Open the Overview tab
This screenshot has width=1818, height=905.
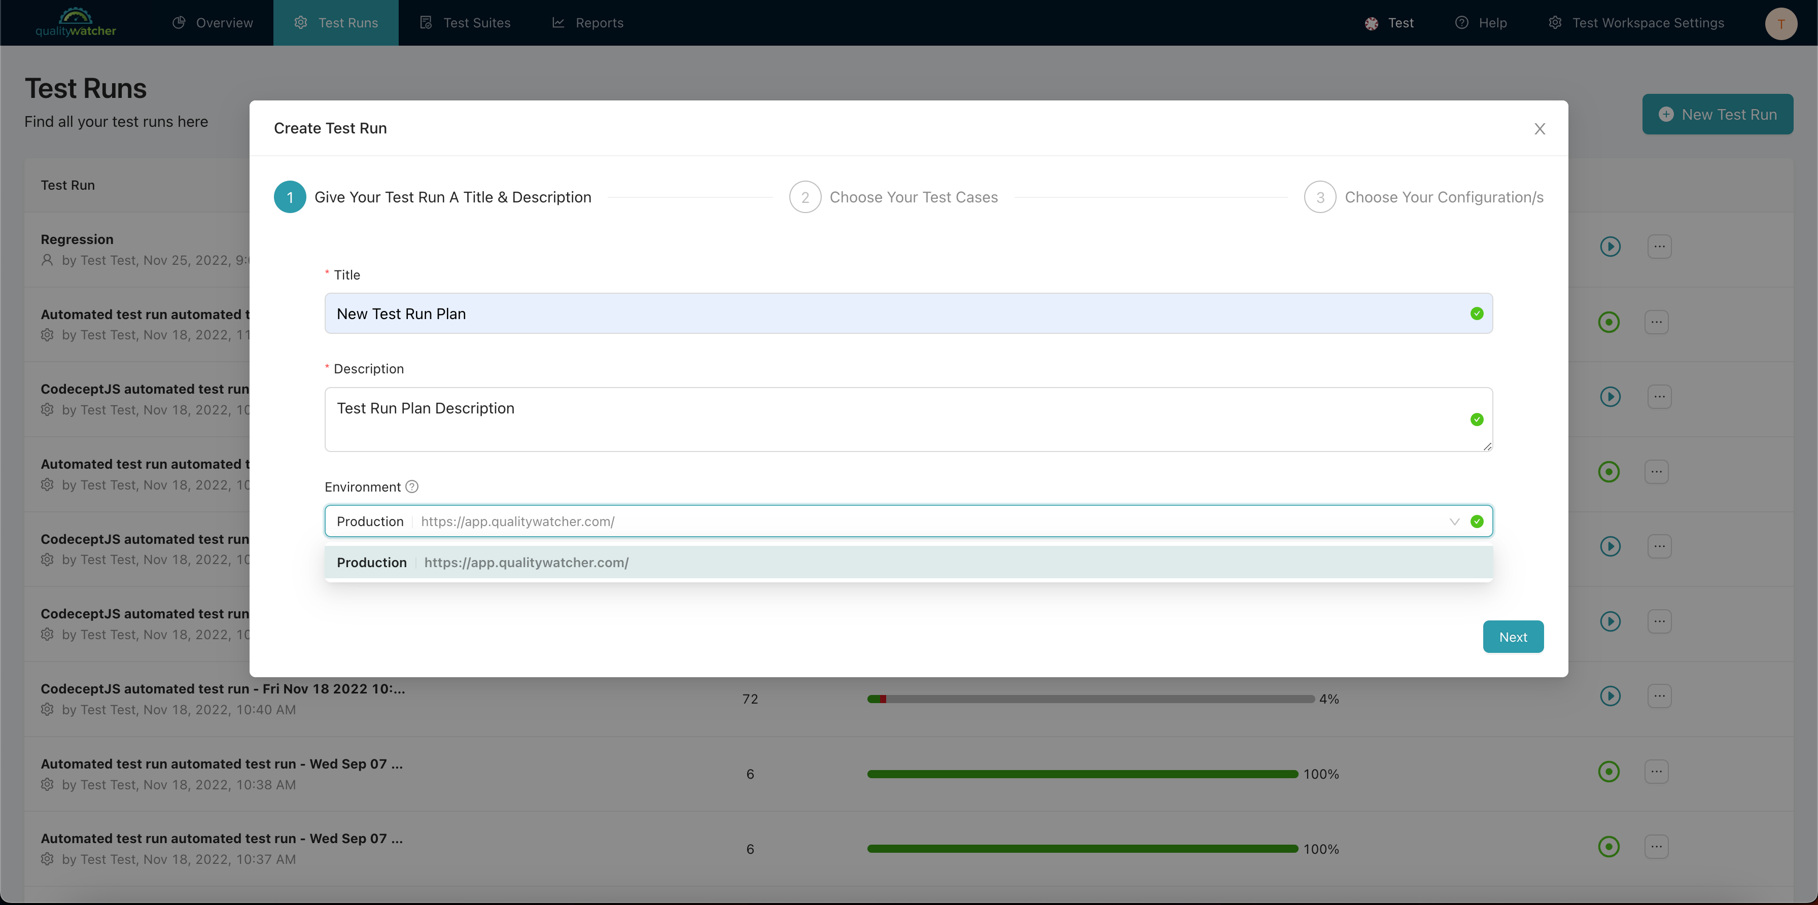click(213, 23)
